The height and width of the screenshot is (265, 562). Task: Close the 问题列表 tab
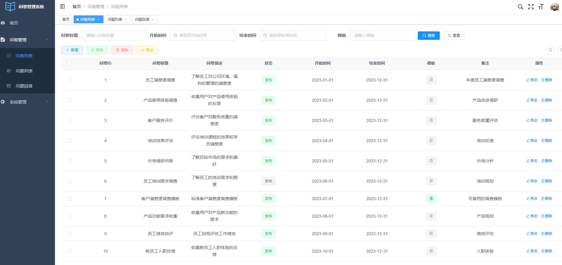click(126, 20)
